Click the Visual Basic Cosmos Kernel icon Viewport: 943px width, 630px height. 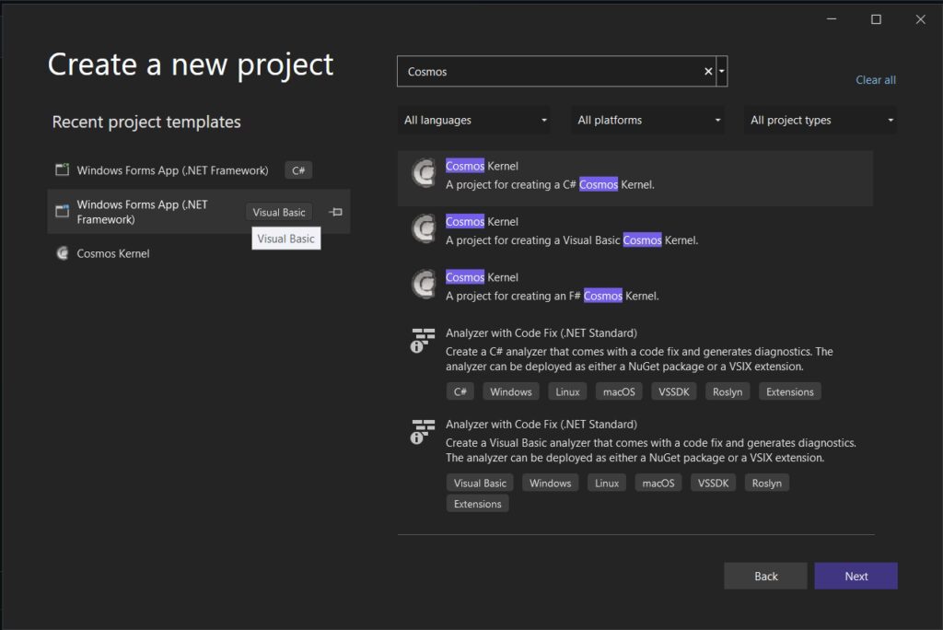(424, 229)
